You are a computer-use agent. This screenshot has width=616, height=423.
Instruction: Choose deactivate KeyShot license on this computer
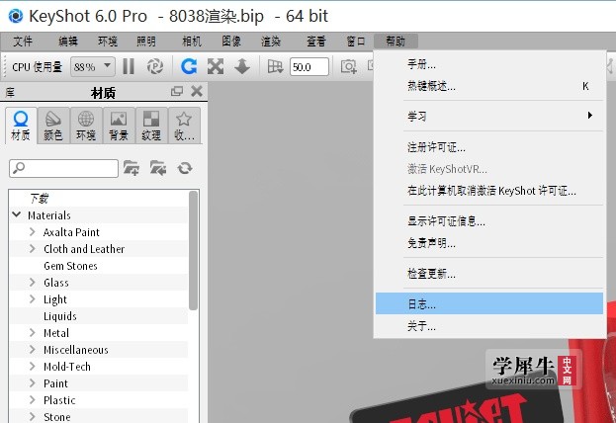point(489,192)
